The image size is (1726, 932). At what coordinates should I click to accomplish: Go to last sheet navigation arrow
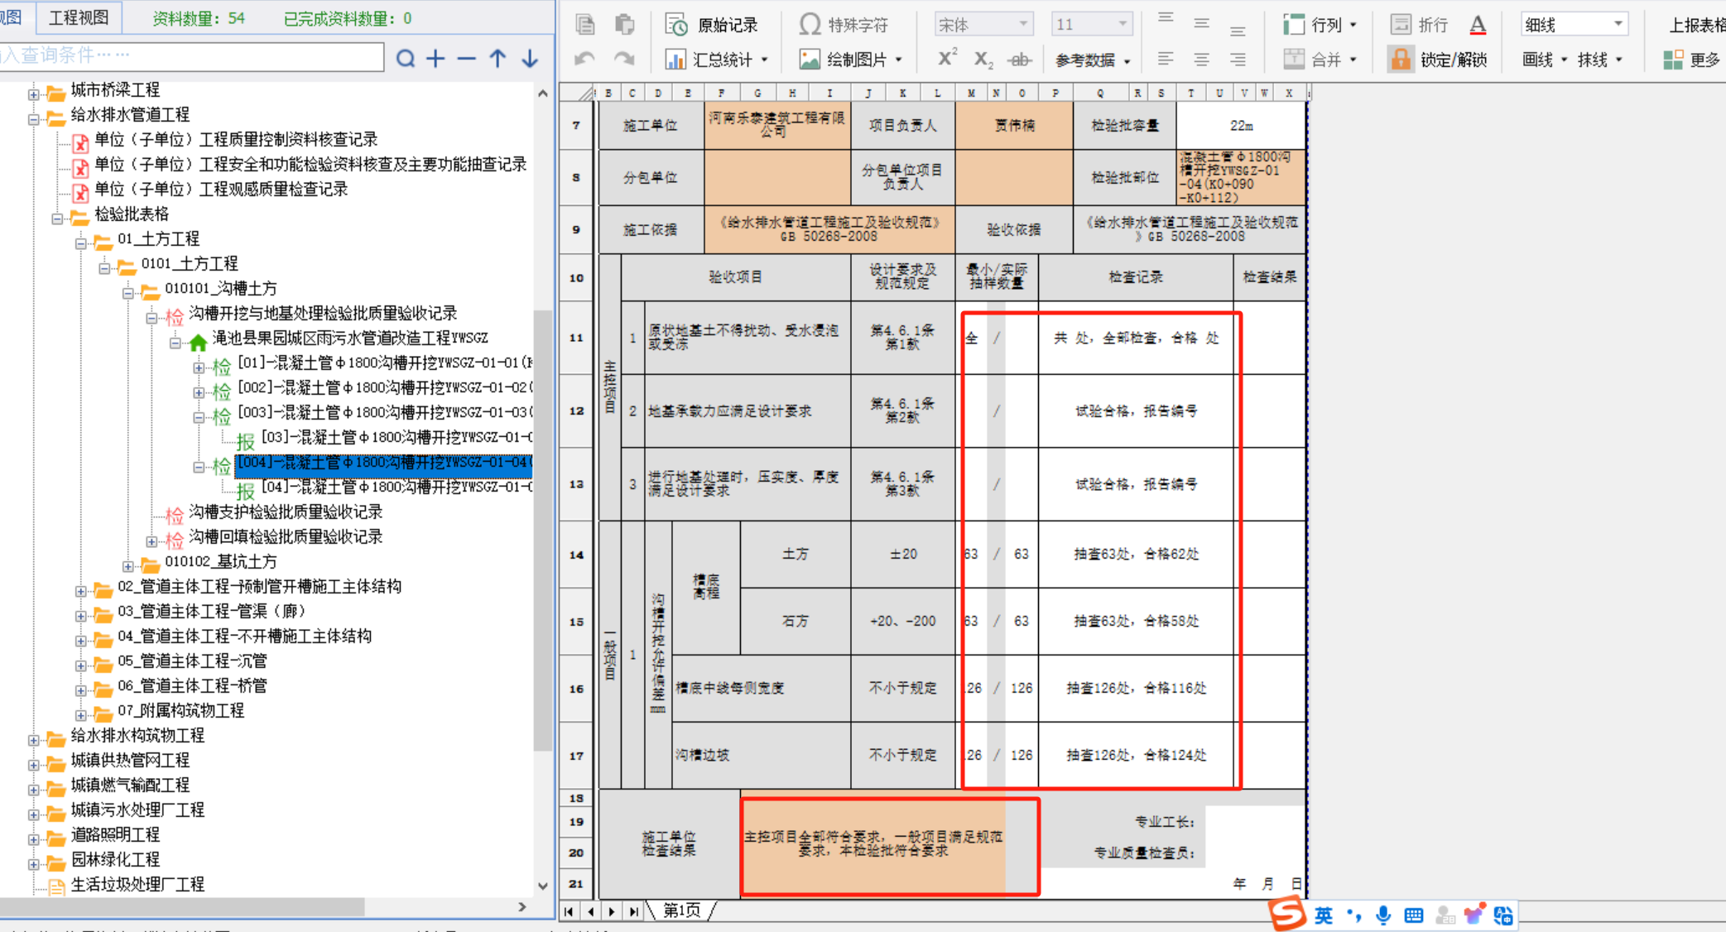pyautogui.click(x=633, y=911)
